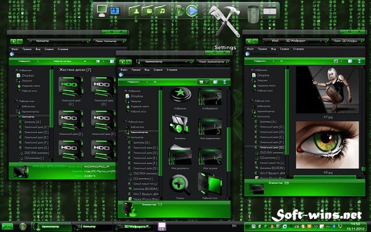Viewport: 371px width, 232px height.
Task: Open view options dropdown arrow in 3D Wallpaper window
Action: click(341, 61)
